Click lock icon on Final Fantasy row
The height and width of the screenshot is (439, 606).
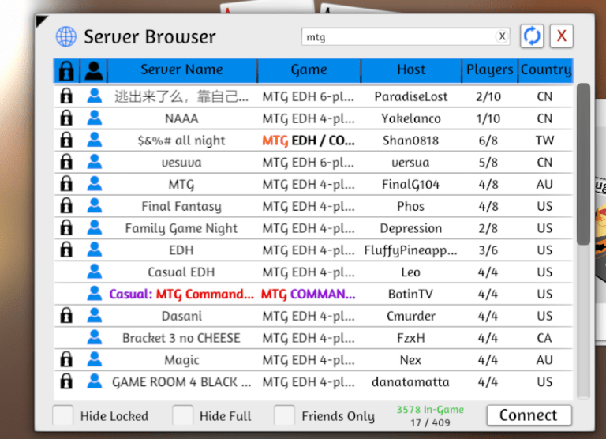click(x=66, y=206)
